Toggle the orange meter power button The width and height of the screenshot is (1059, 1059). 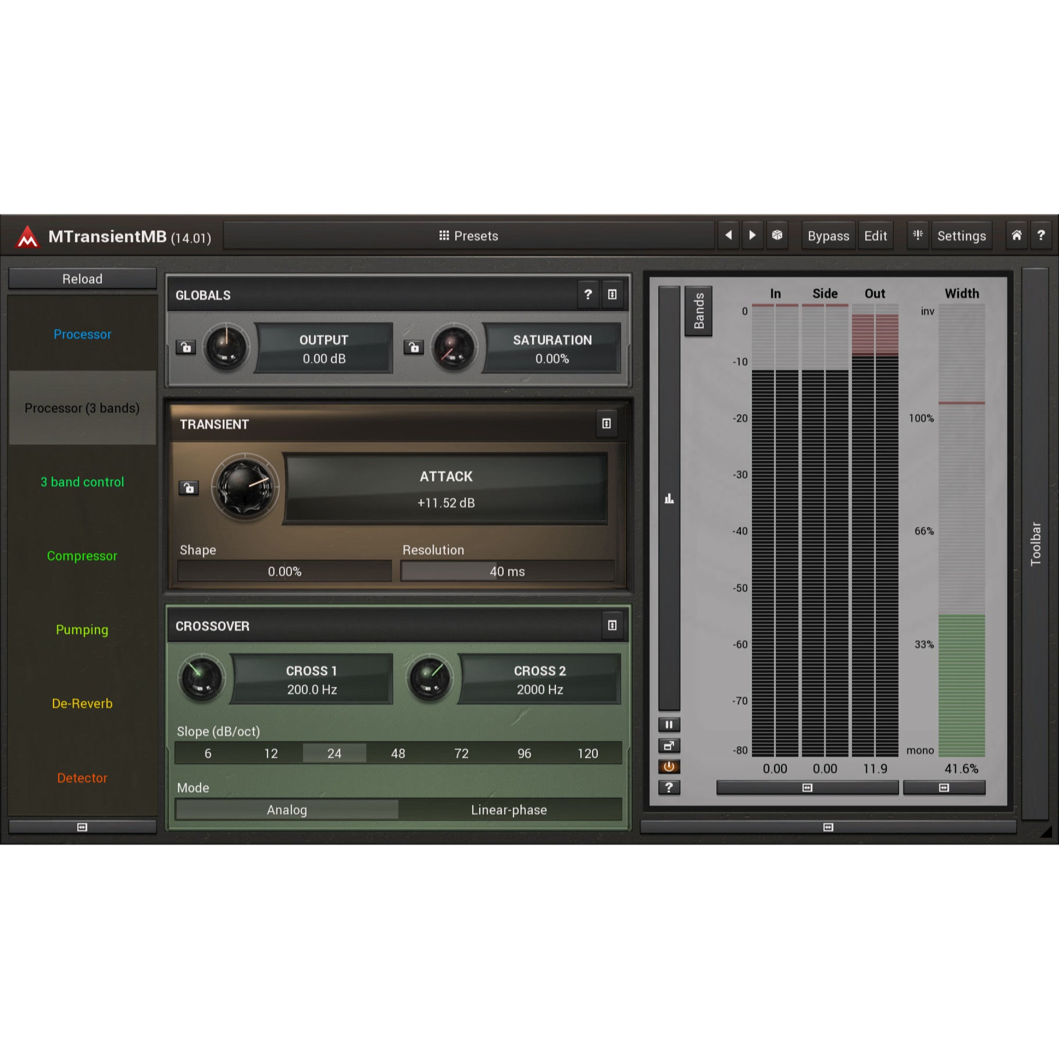[x=669, y=766]
